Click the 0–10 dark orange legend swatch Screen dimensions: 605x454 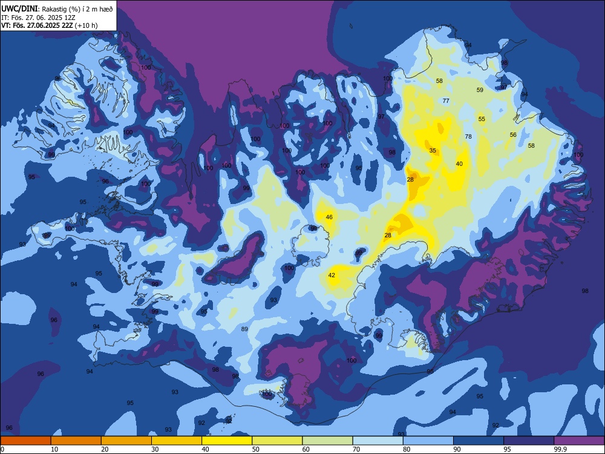(25, 441)
